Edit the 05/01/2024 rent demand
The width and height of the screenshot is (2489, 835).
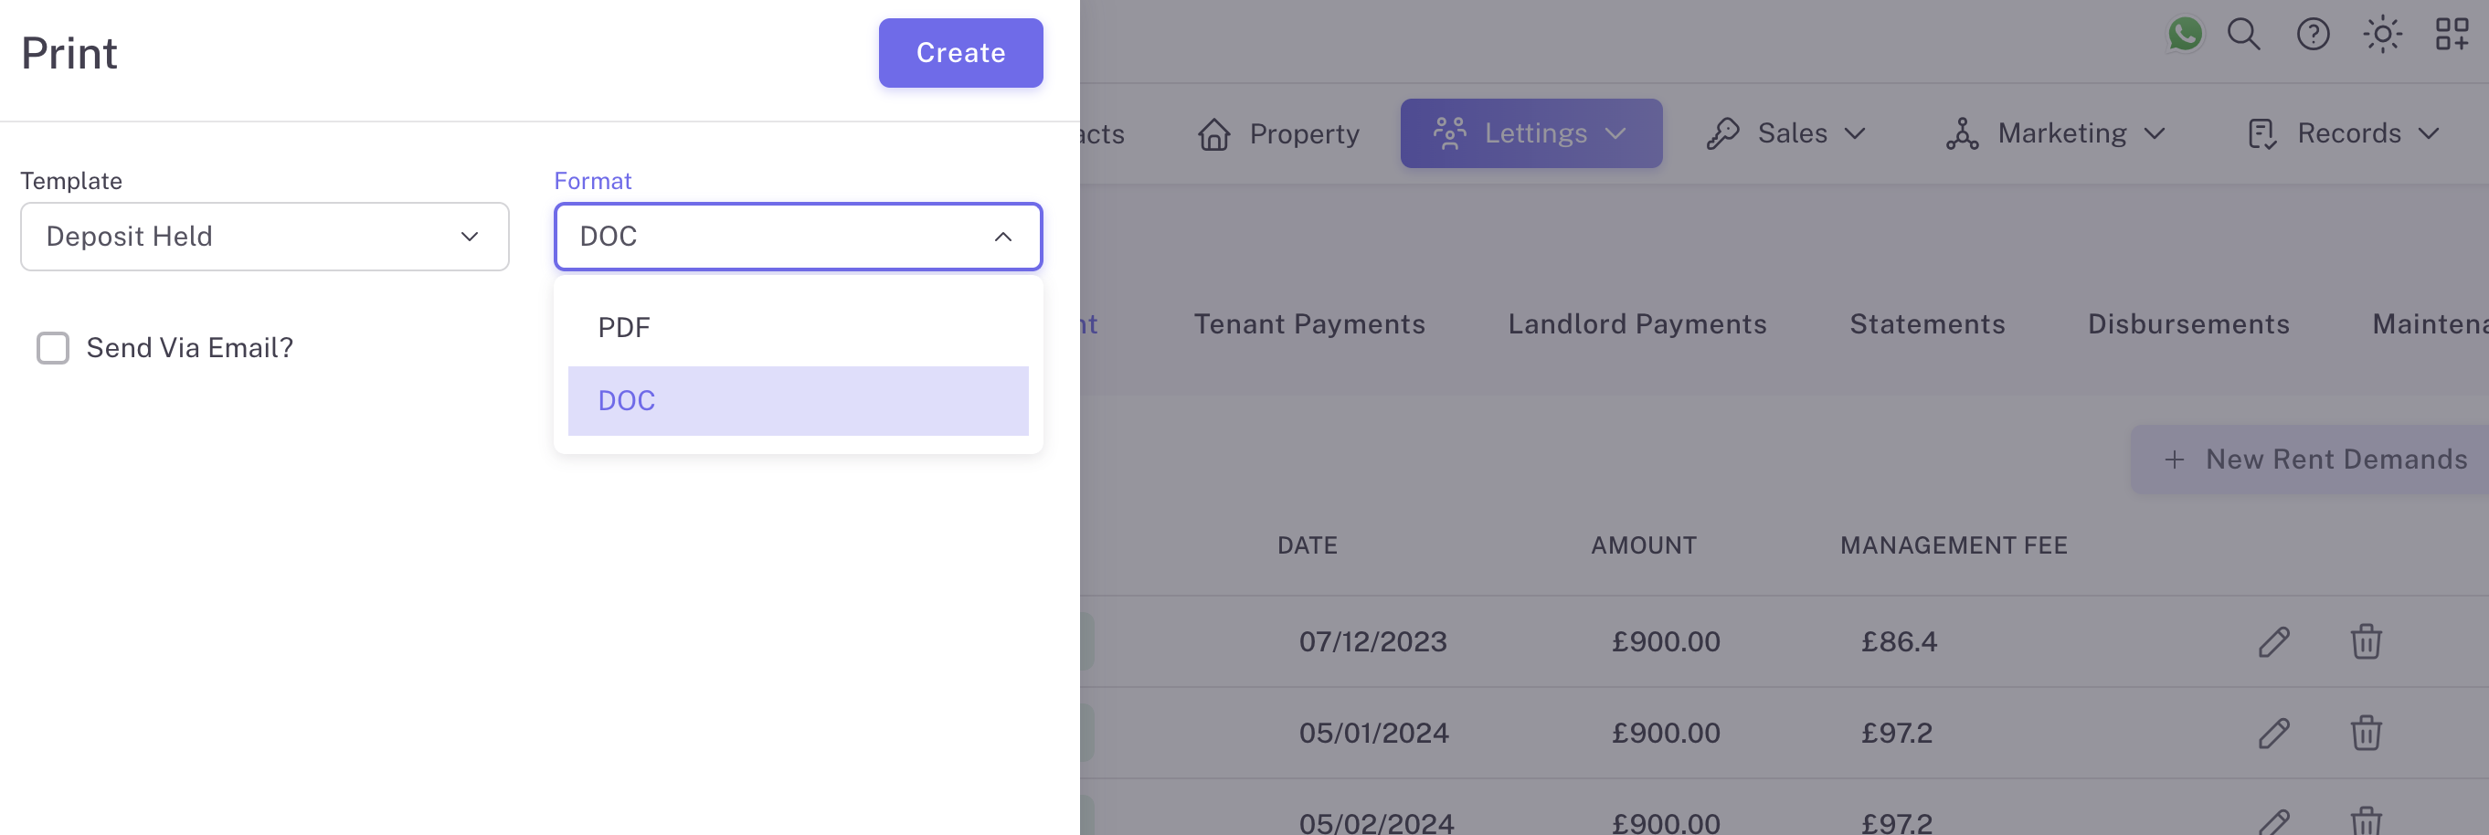(2273, 733)
